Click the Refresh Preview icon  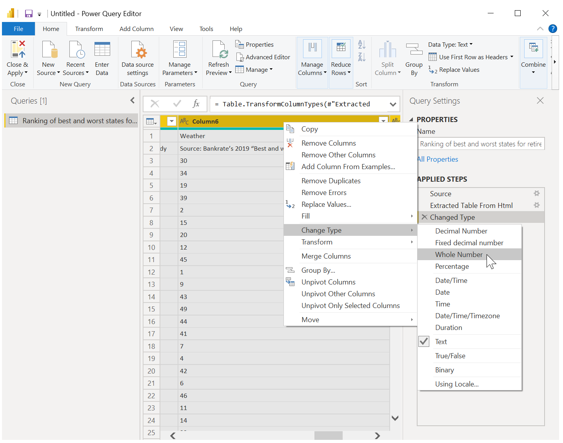pos(219,49)
